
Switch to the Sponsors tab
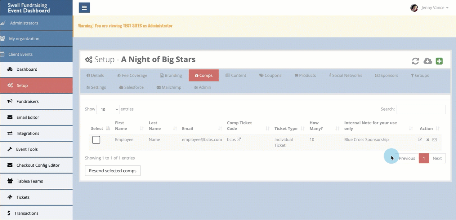pos(387,75)
